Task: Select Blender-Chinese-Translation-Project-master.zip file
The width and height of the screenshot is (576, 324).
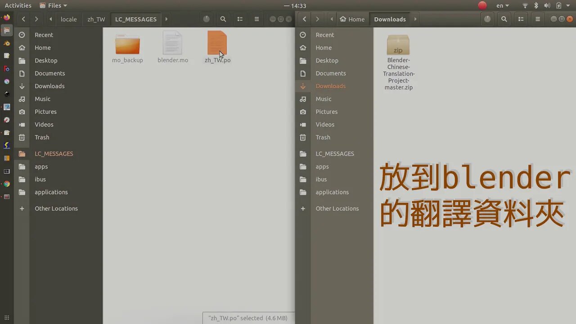Action: tap(399, 62)
